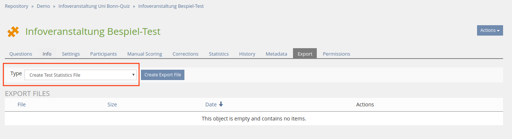Open Infoveranstaltung Uni Bonn-Quiz breadcrumb
The width and height of the screenshot is (512, 139).
point(94,6)
